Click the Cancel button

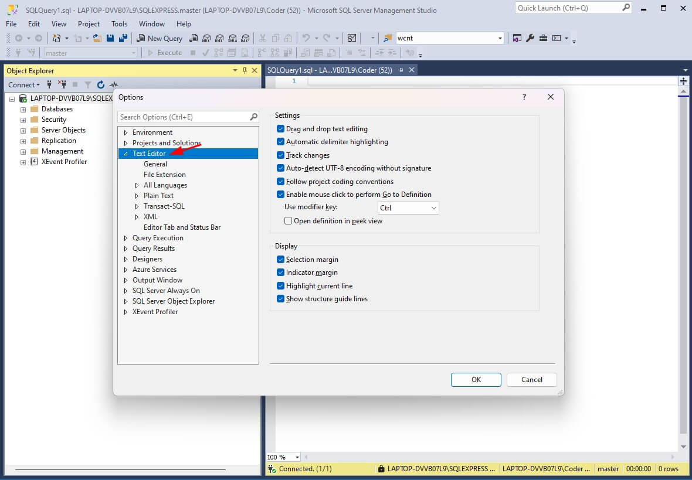pyautogui.click(x=531, y=379)
